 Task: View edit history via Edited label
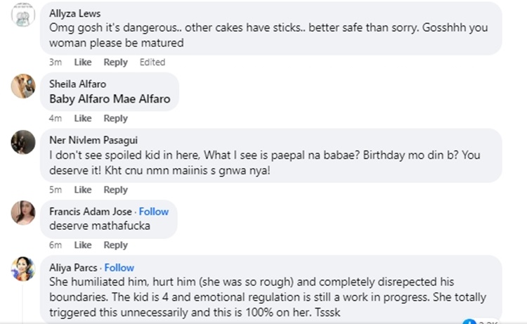coord(152,63)
